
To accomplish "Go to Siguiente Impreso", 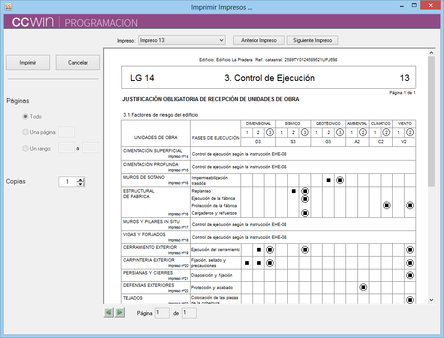I will point(312,40).
